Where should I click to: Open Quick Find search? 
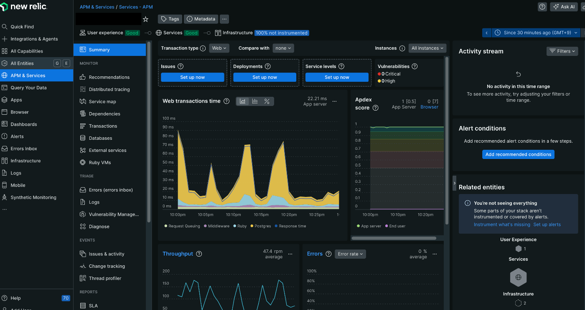click(x=22, y=27)
